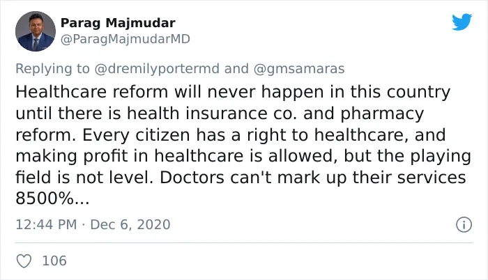Open Parag Majmudar's profile photo
The height and width of the screenshot is (280, 488).
coord(36,31)
